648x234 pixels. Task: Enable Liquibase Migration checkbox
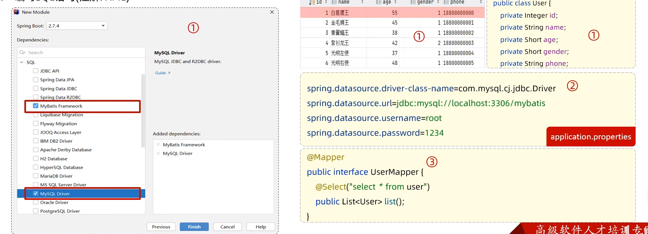[35, 115]
